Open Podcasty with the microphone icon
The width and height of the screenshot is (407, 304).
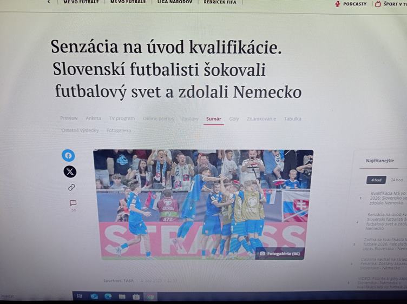point(351,4)
